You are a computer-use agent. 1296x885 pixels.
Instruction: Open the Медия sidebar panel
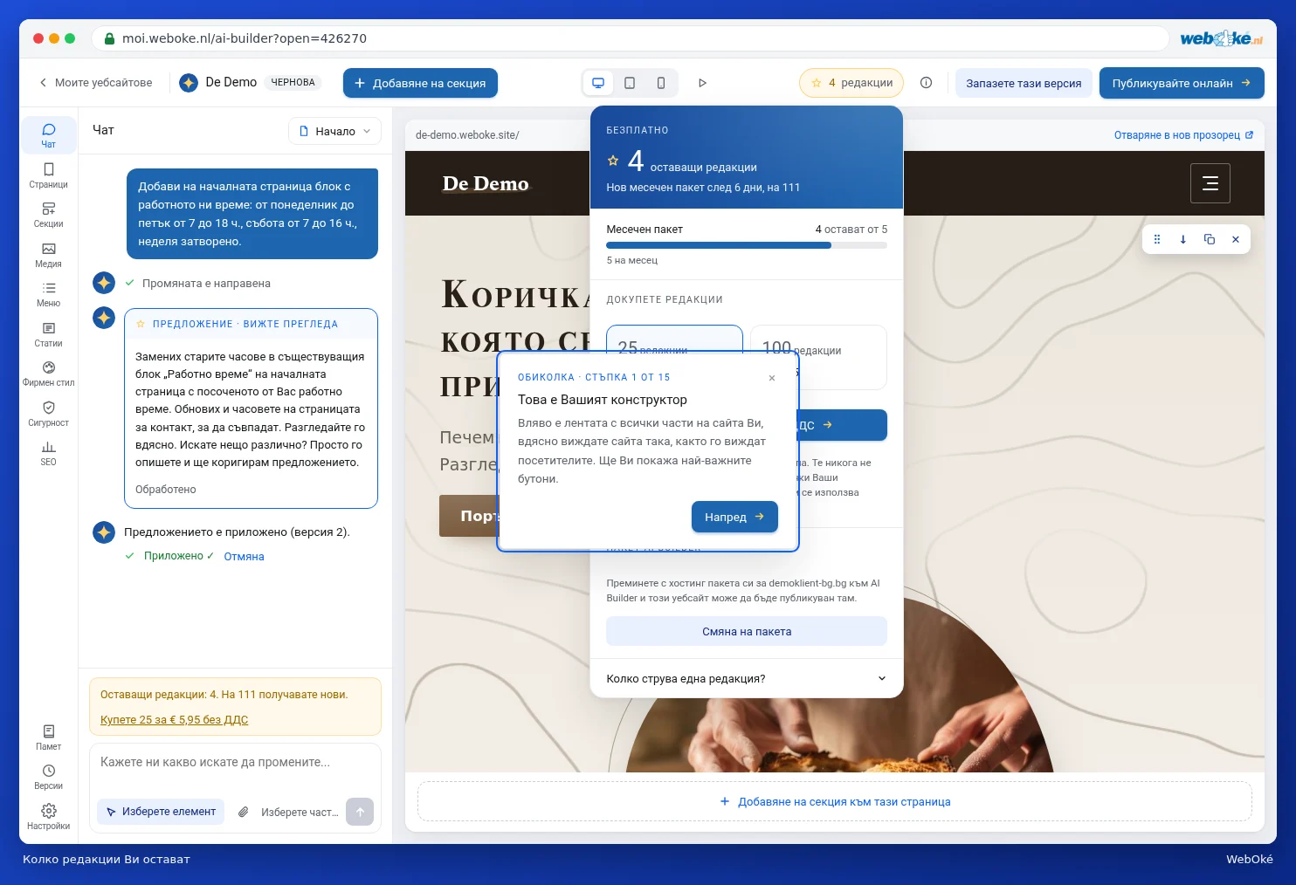click(48, 255)
